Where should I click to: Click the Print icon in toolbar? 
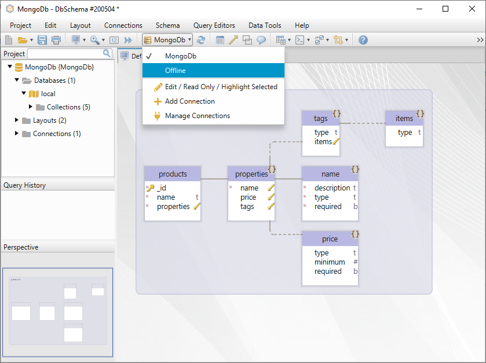click(x=56, y=40)
